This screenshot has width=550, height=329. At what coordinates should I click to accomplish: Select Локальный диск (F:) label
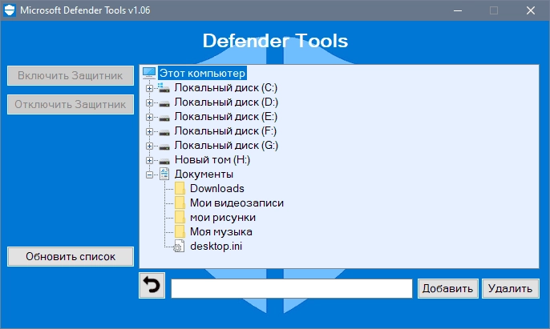(x=225, y=130)
